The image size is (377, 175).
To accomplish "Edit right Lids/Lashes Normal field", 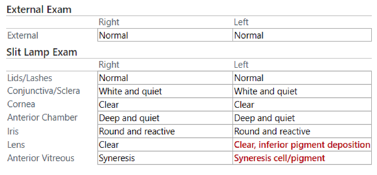I will [x=165, y=78].
